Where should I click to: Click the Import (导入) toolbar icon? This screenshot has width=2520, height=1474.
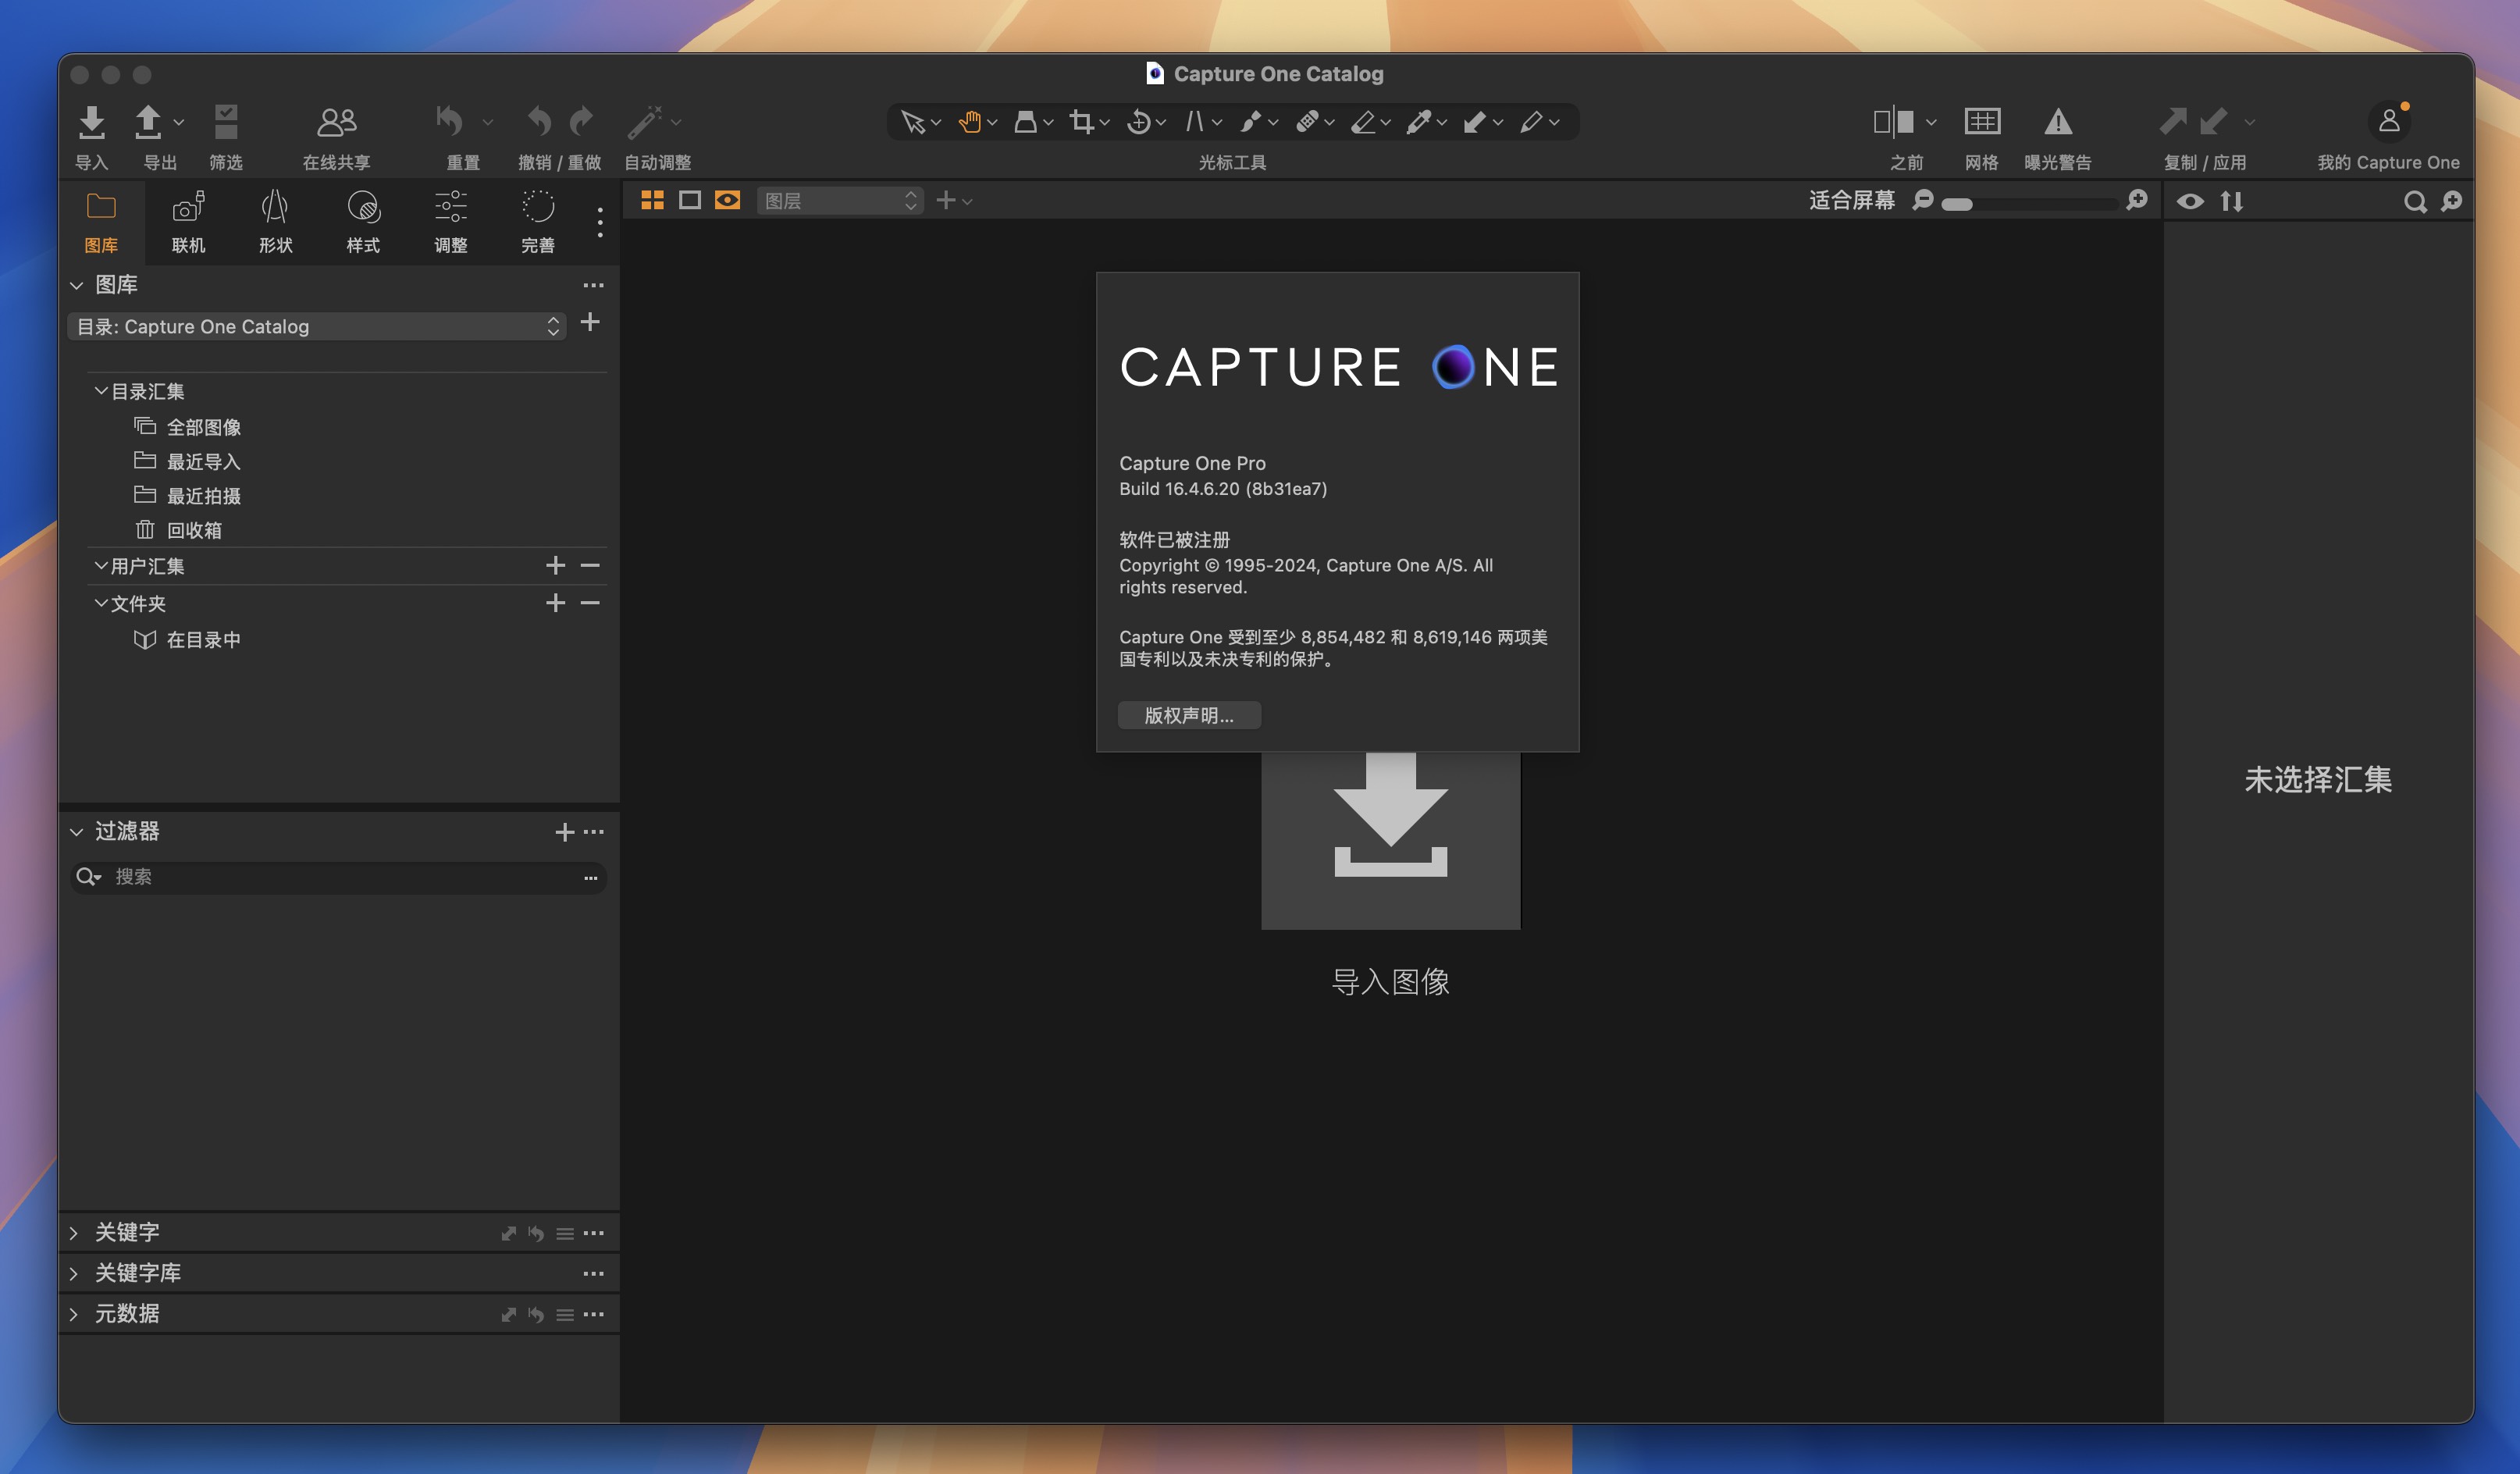point(91,122)
